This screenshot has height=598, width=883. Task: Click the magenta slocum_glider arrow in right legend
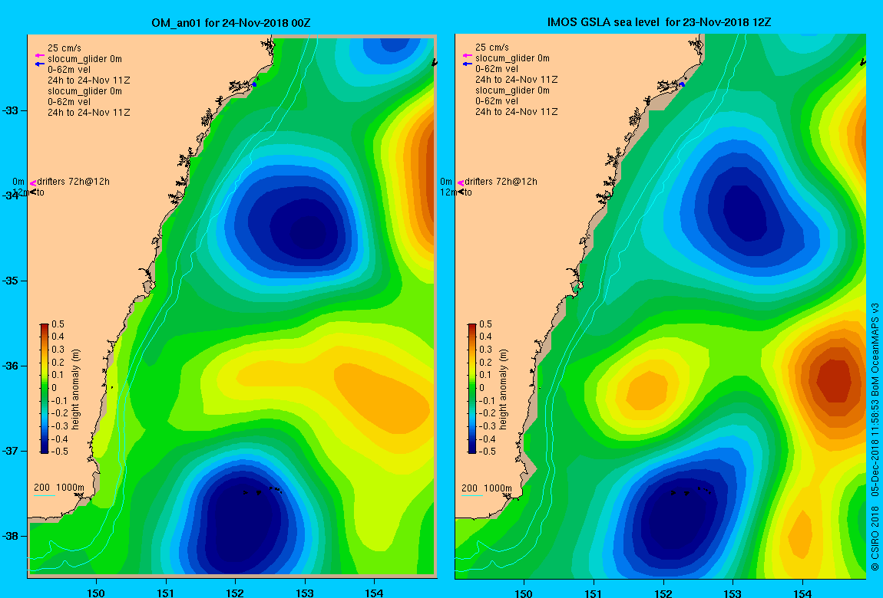tap(467, 55)
